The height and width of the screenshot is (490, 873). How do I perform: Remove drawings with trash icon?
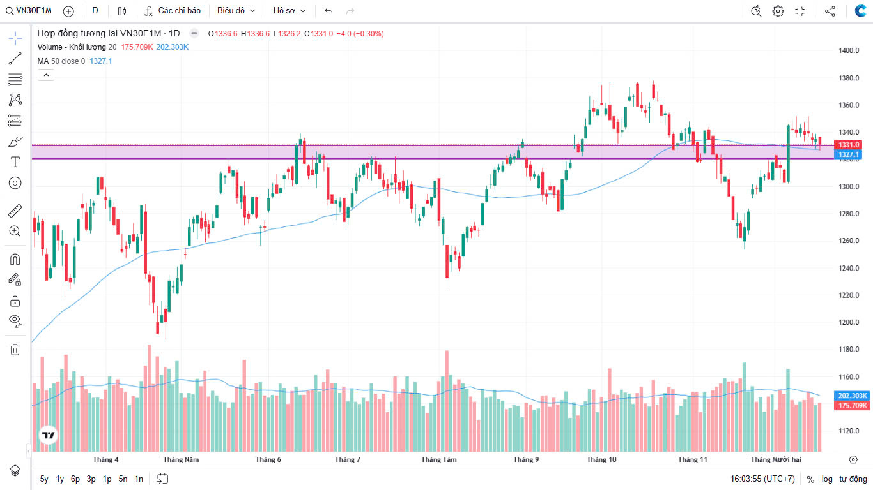(15, 349)
